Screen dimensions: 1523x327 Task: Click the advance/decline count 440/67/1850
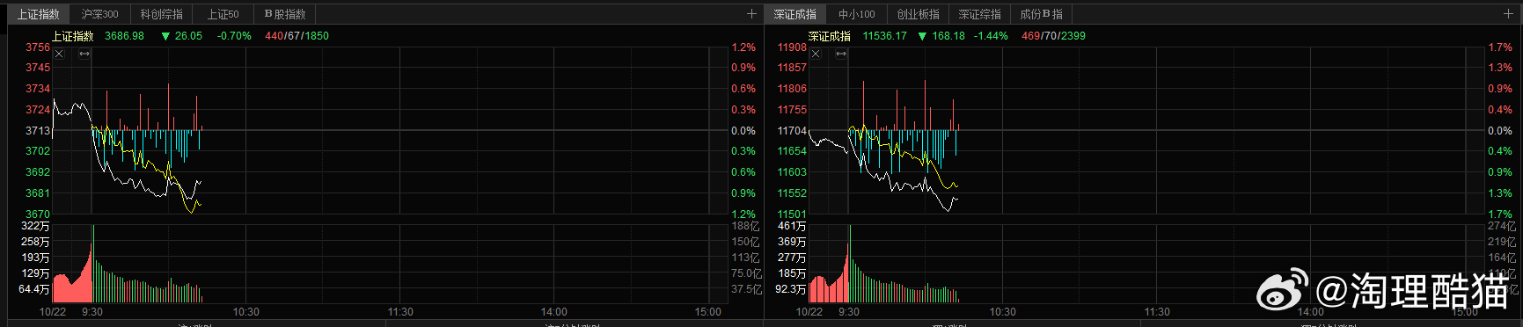tap(297, 36)
